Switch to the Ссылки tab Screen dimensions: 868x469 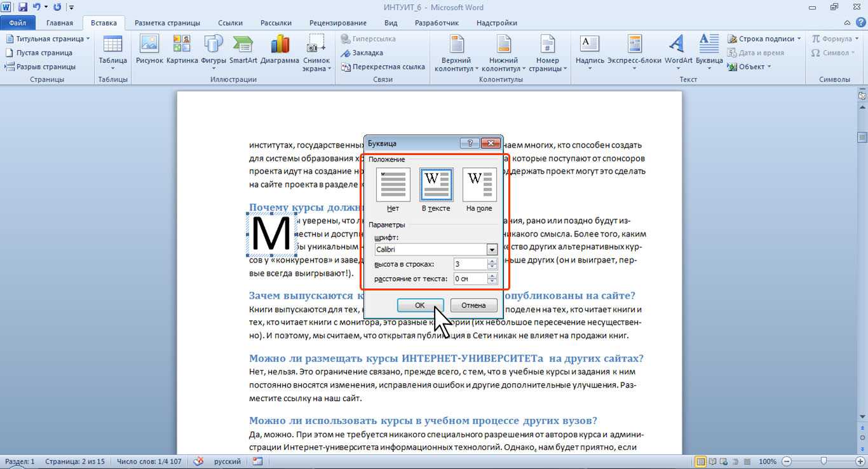click(230, 23)
